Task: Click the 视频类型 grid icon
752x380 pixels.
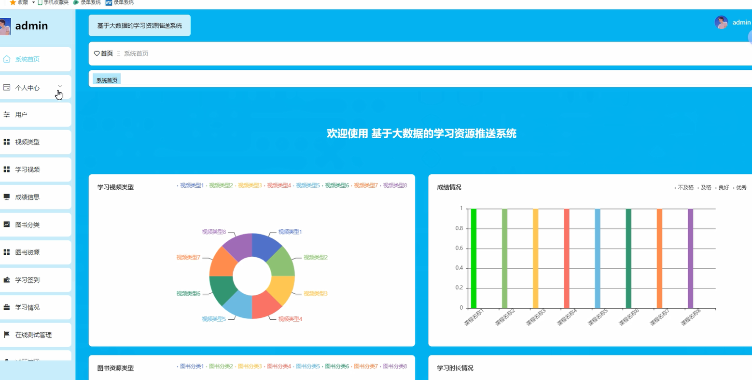Action: tap(6, 142)
